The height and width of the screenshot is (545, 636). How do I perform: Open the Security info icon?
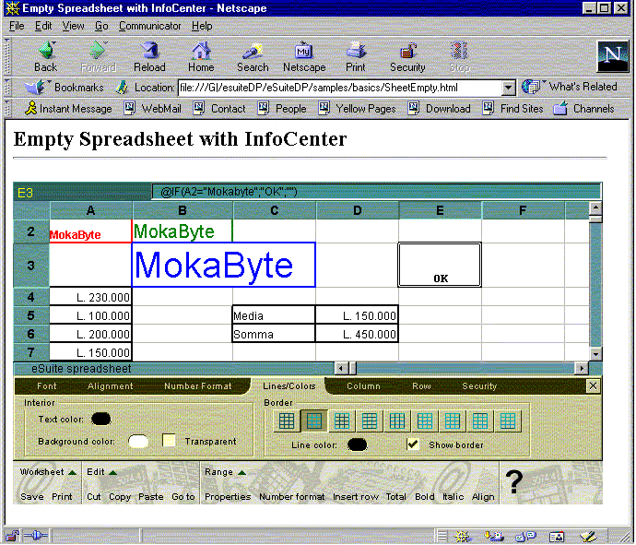point(407,51)
